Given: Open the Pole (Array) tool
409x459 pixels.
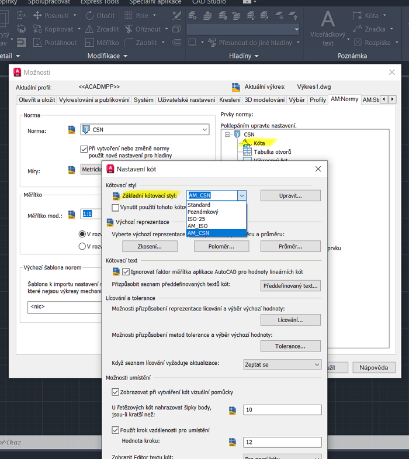Looking at the screenshot, I should [x=136, y=15].
